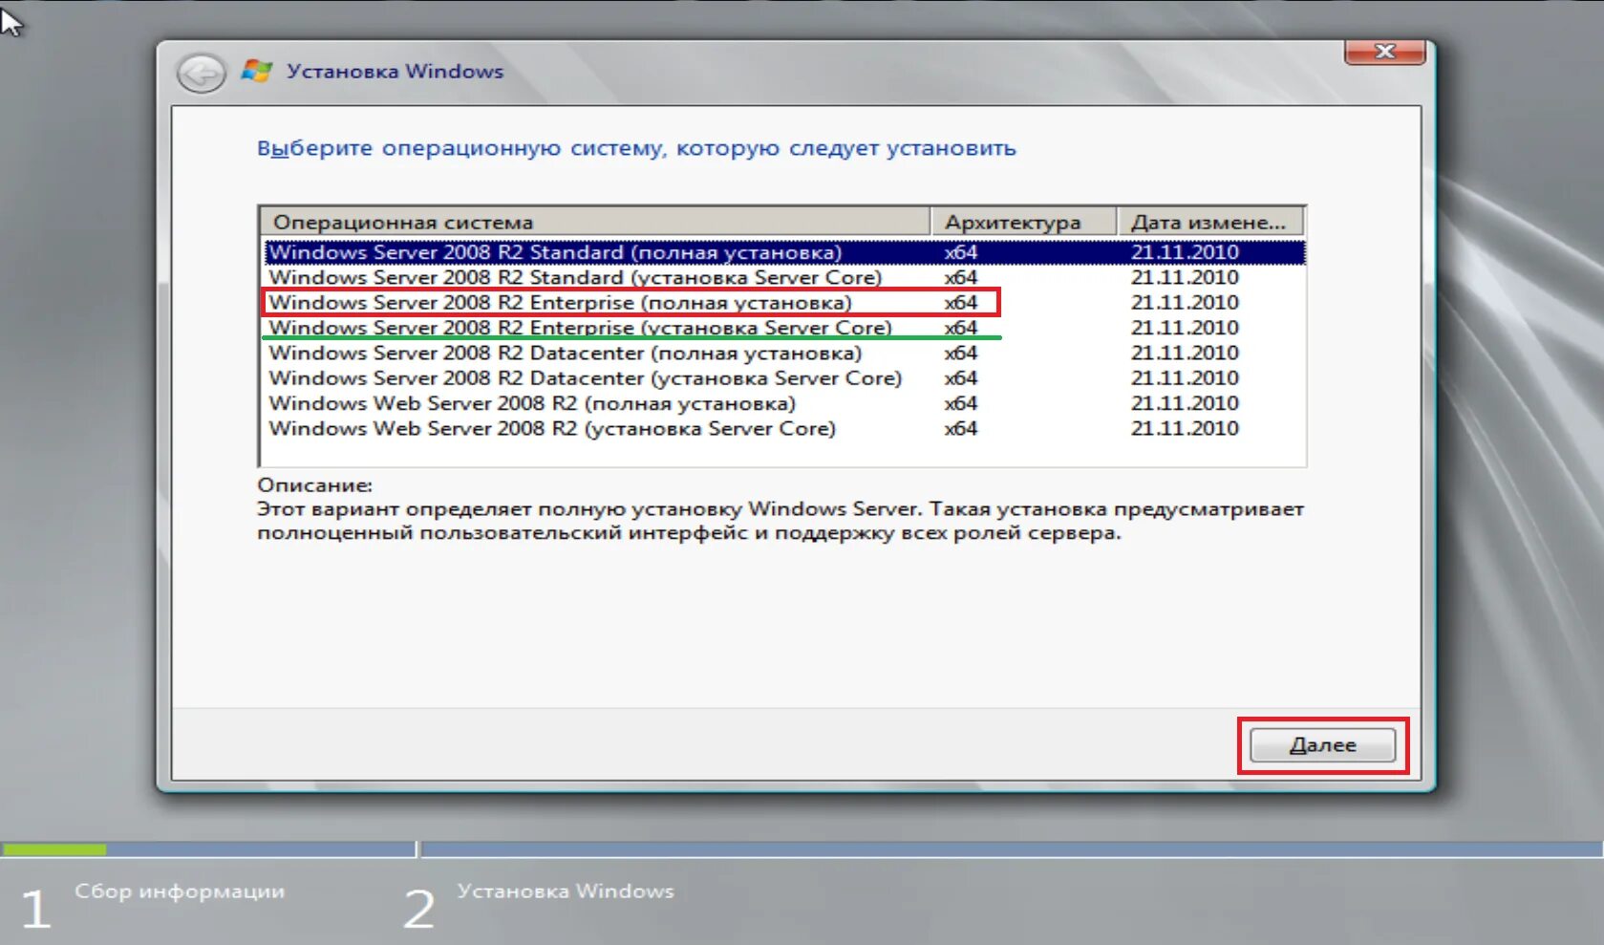Click the heading Выберите операционную систему
This screenshot has height=945, width=1604.
636,149
